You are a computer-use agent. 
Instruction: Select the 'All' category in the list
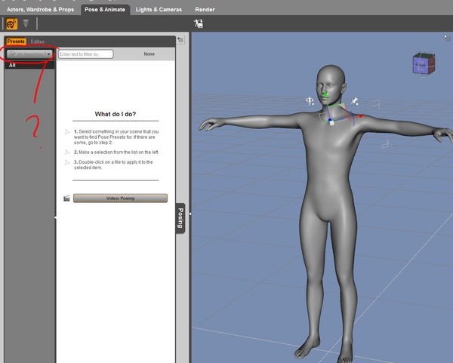[29, 65]
